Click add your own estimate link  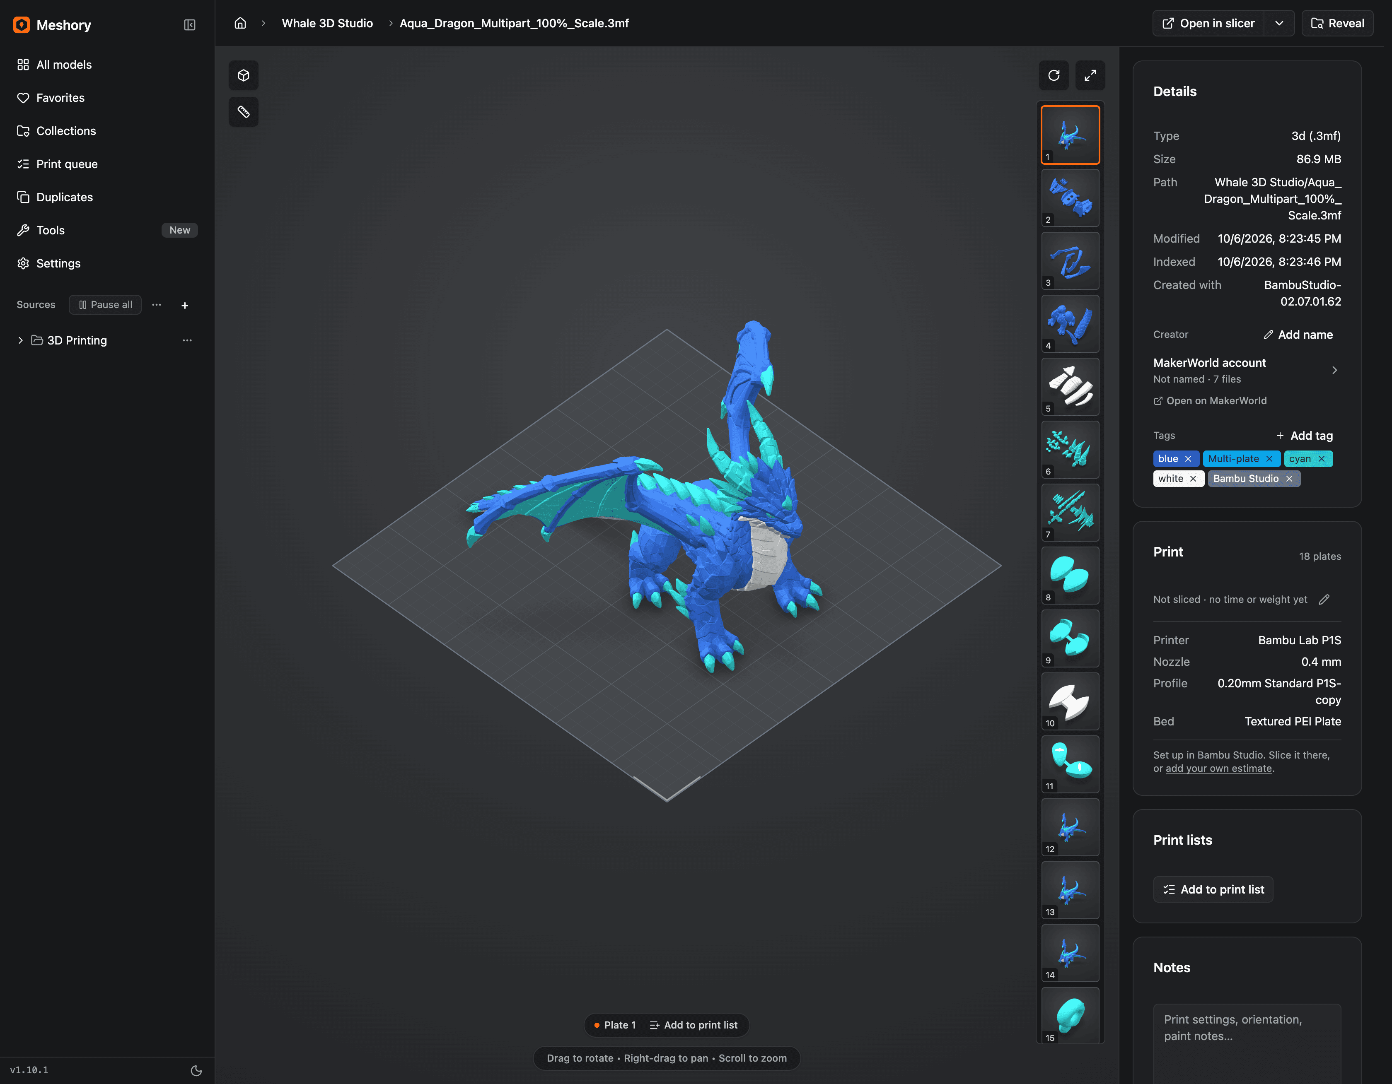click(1218, 769)
